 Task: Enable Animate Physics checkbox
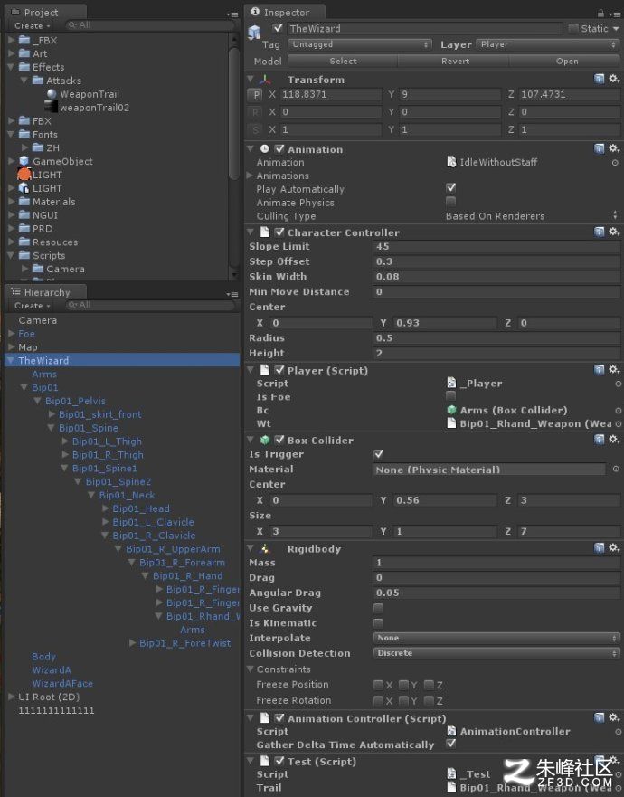[450, 202]
